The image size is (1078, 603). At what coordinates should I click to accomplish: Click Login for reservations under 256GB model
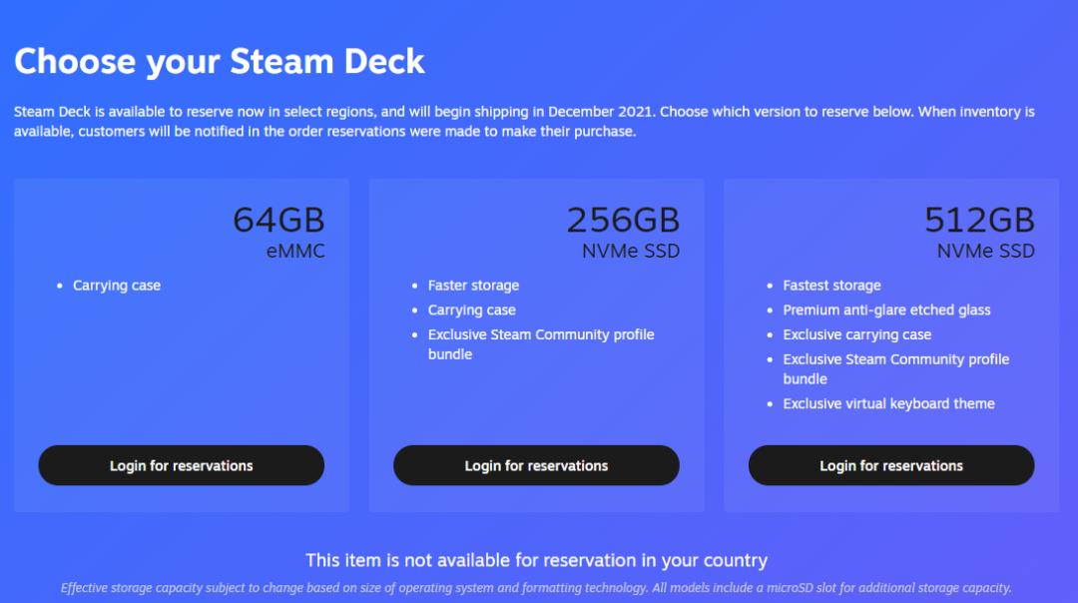coord(536,465)
